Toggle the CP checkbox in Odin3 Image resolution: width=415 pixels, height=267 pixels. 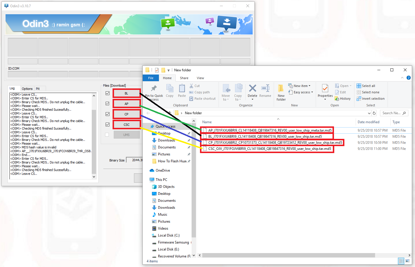[107, 114]
